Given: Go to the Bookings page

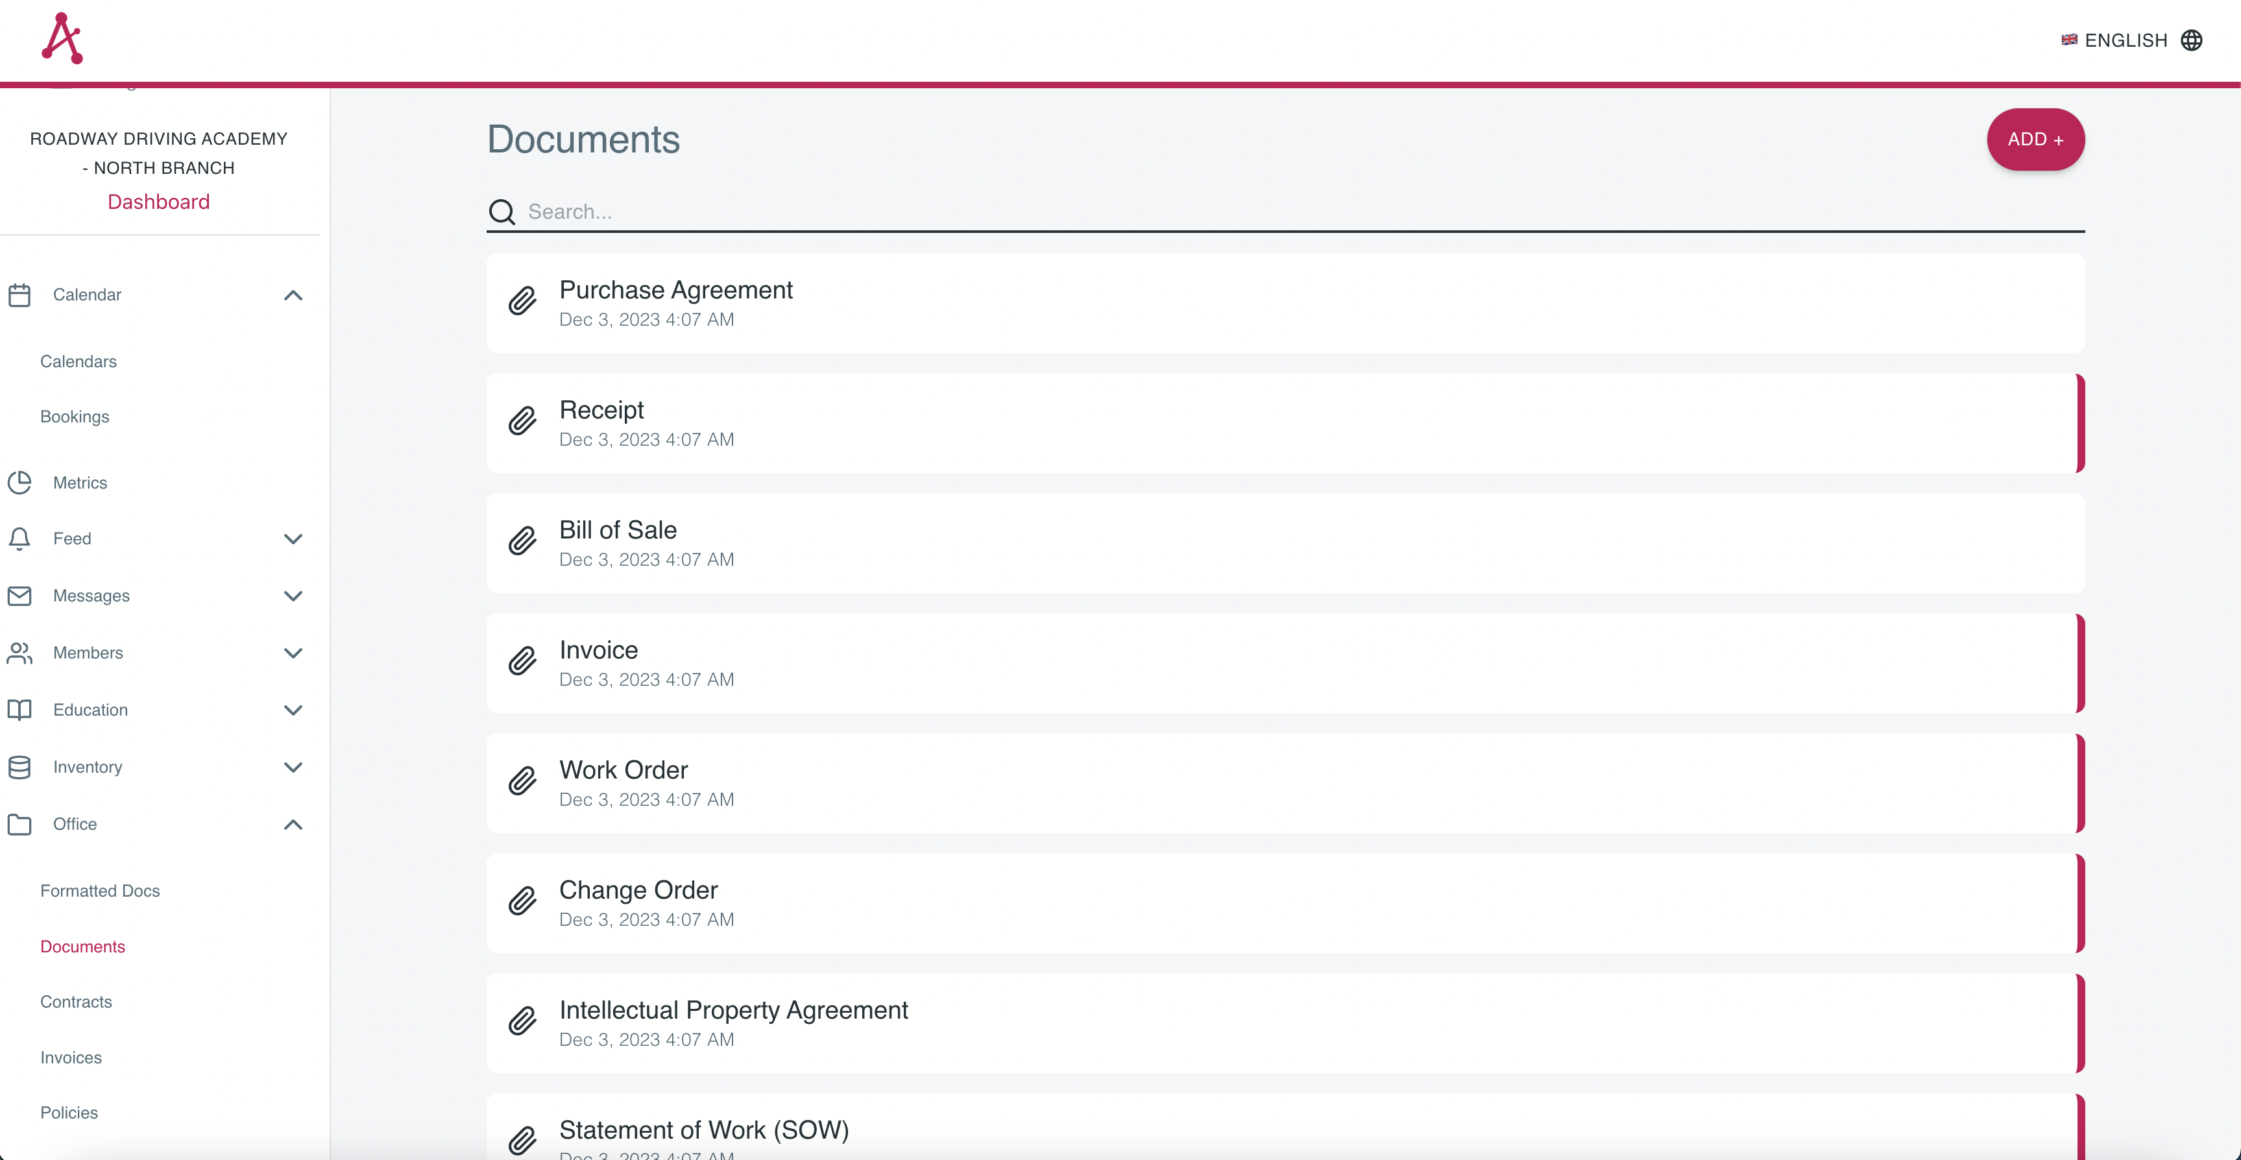Looking at the screenshot, I should 75,417.
